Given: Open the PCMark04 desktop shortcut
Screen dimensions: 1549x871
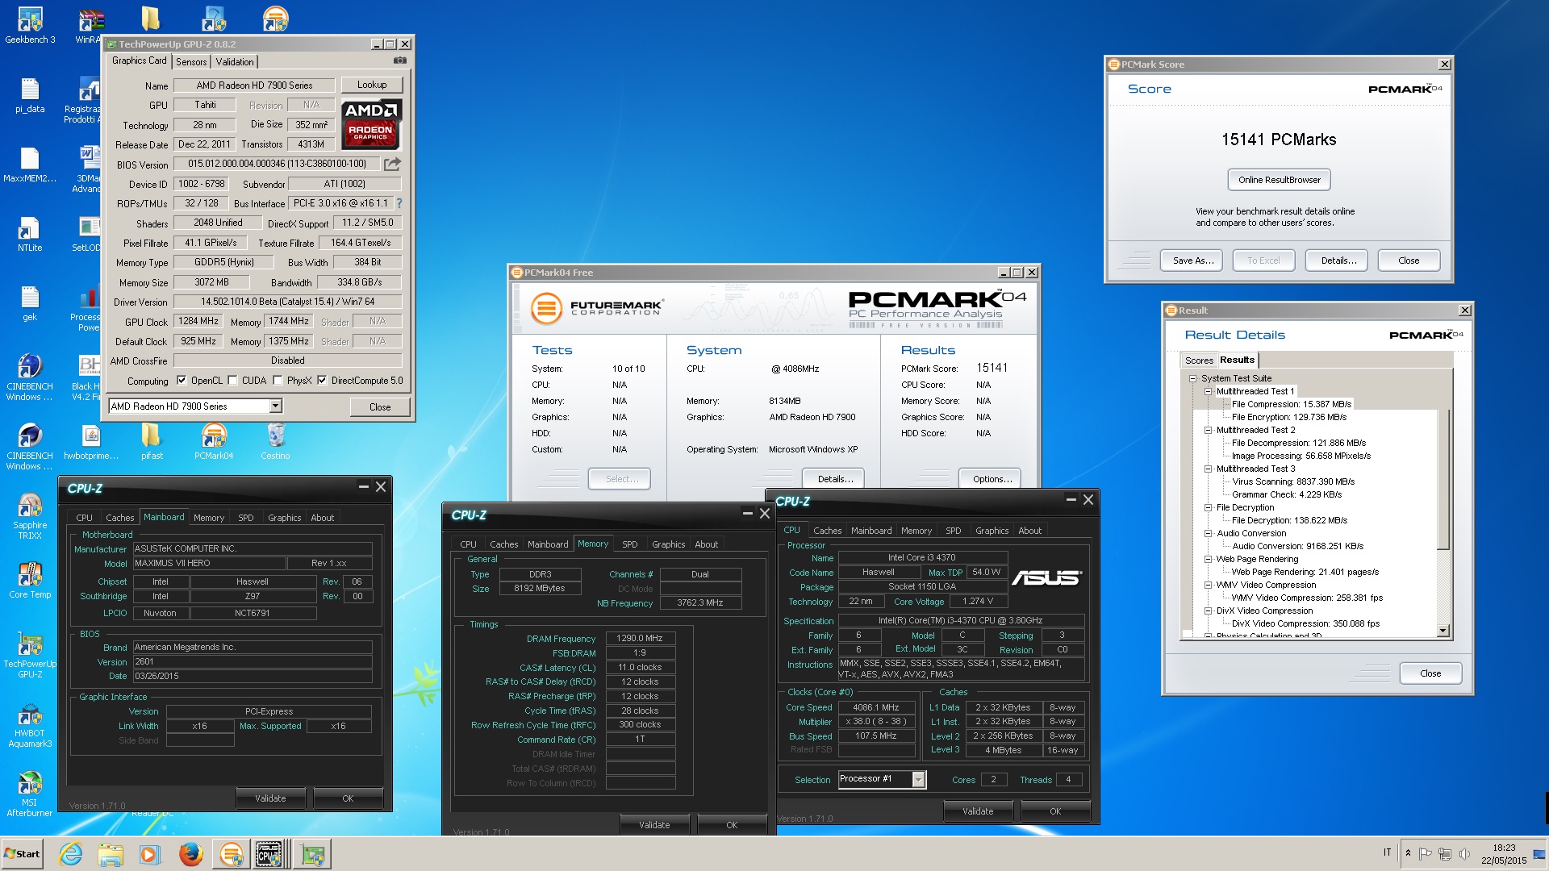Looking at the screenshot, I should (x=214, y=442).
